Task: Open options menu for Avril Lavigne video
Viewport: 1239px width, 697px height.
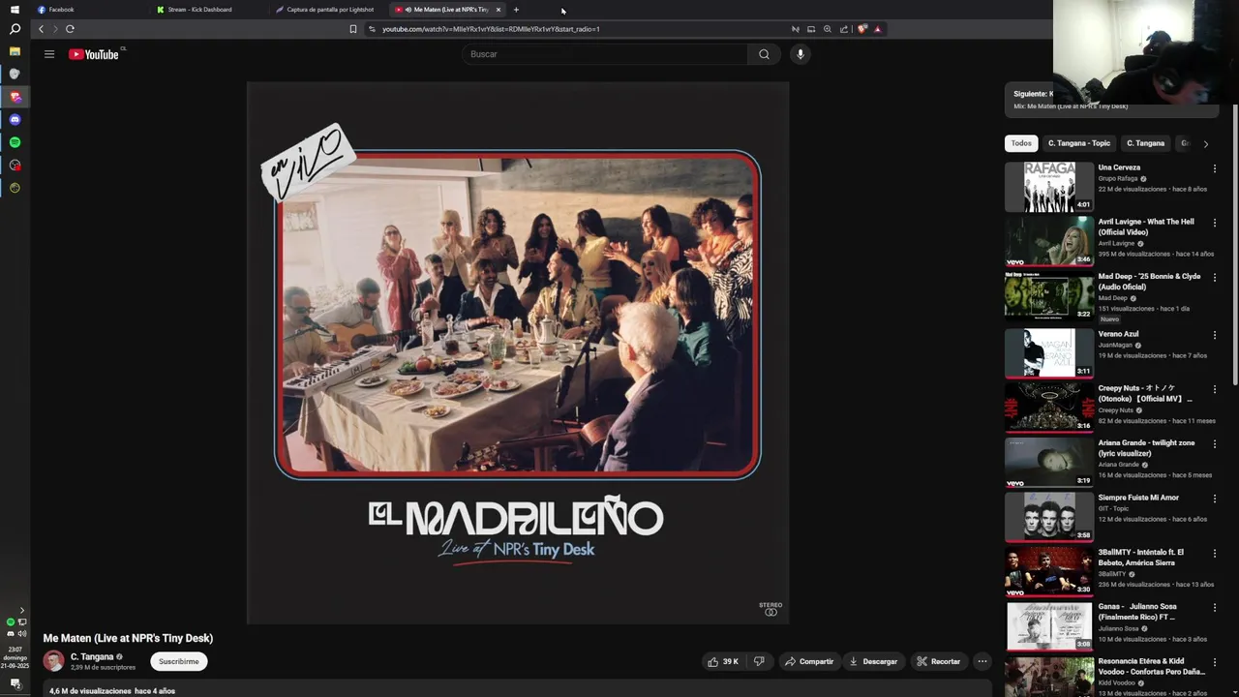Action: click(1214, 223)
